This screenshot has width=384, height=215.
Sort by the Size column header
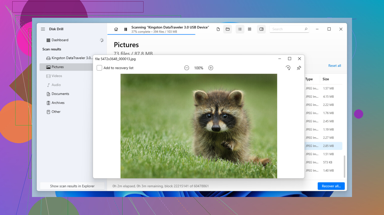(326, 79)
